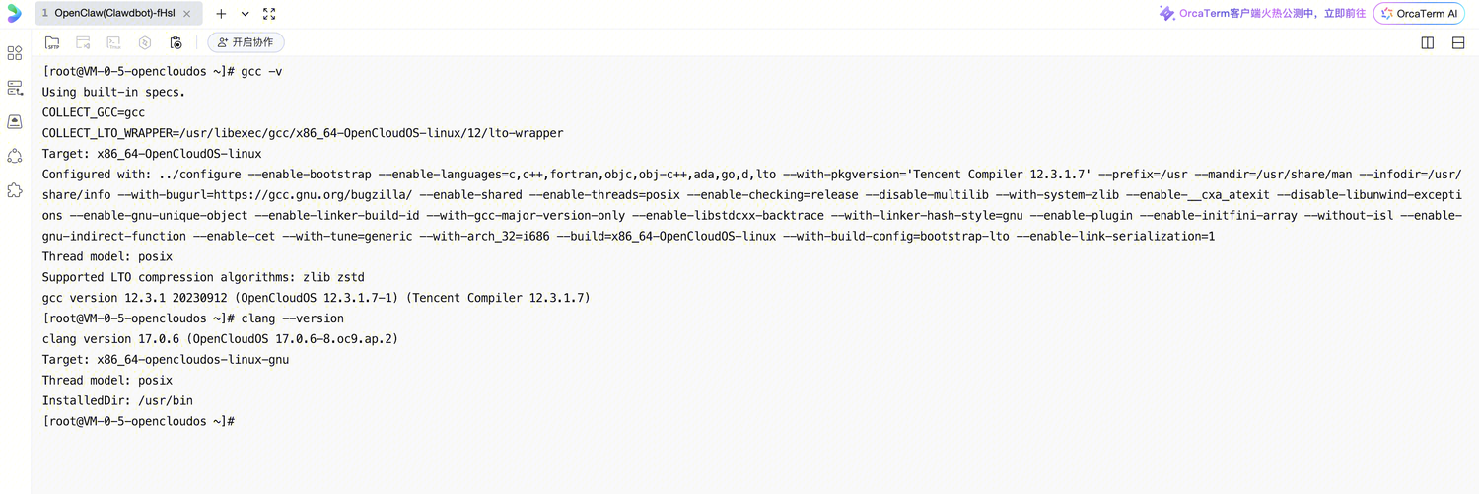
Task: Open the plugins puzzle-piece sidebar icon
Action: [15, 190]
